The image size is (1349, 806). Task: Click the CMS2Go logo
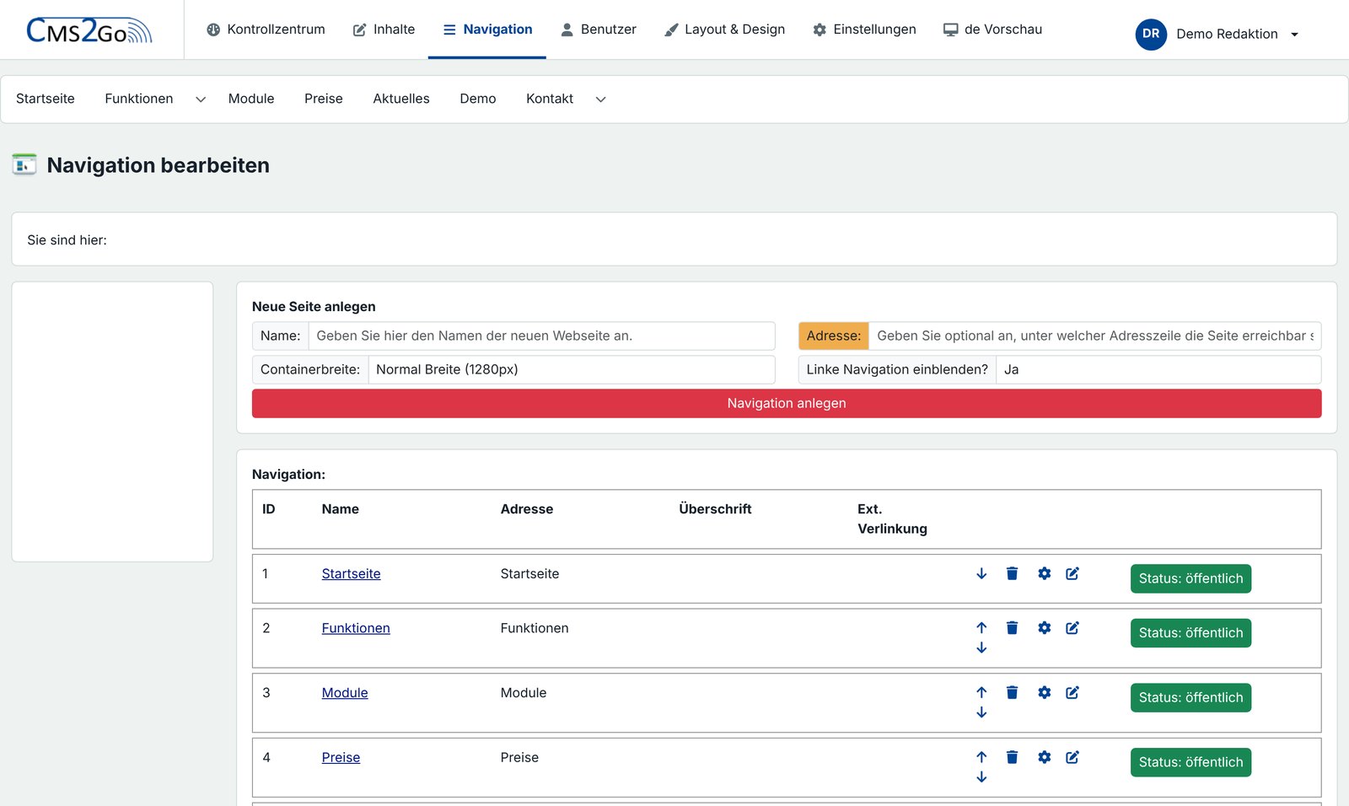coord(89,30)
